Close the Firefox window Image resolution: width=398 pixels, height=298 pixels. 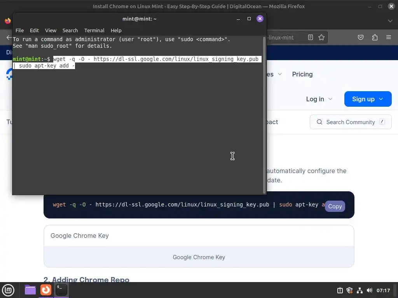tap(391, 6)
